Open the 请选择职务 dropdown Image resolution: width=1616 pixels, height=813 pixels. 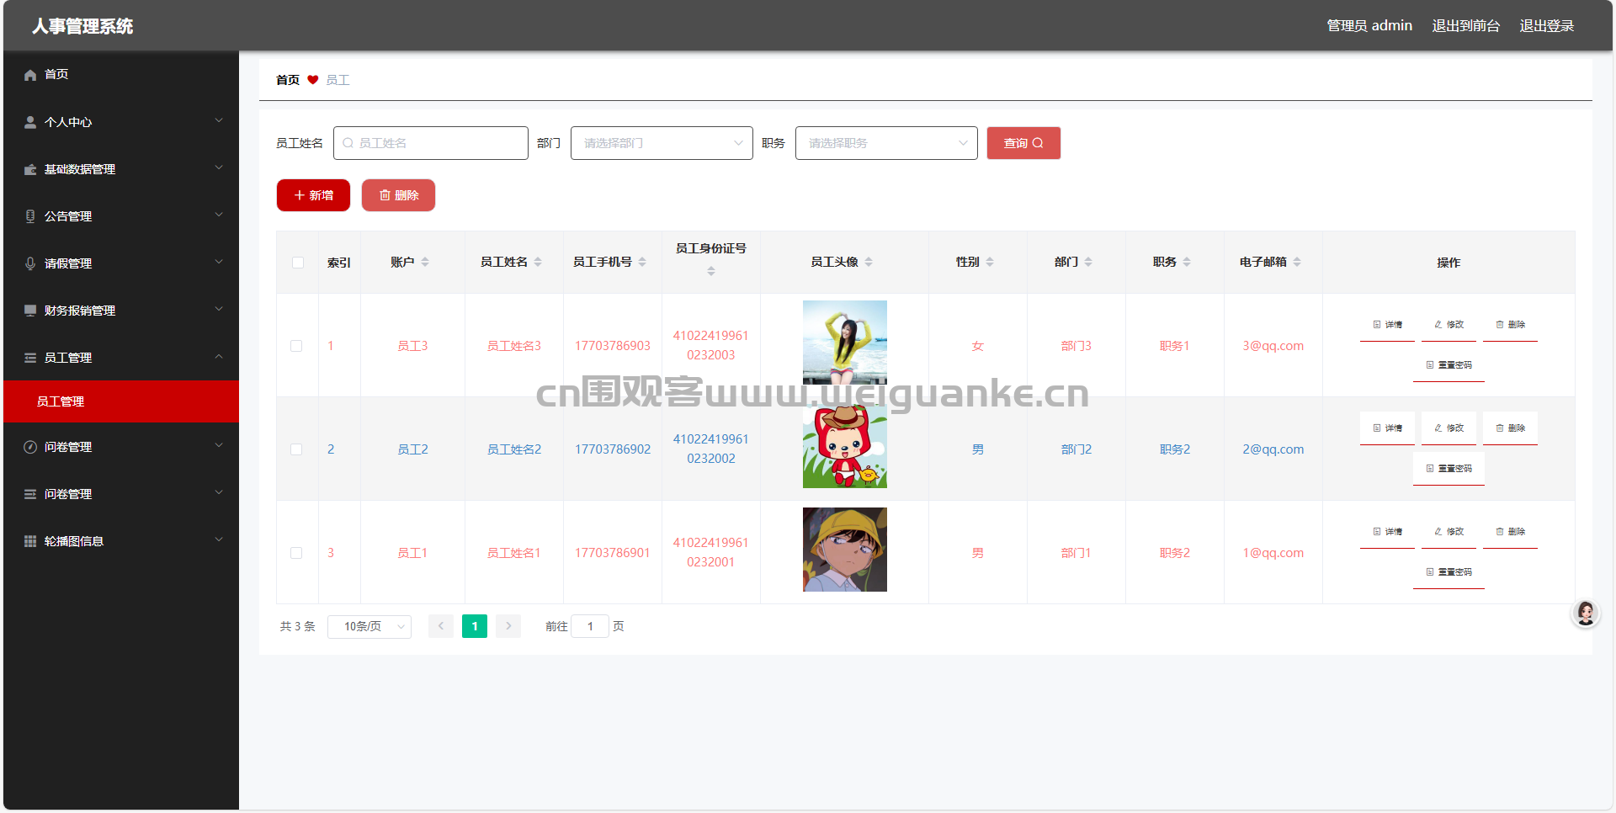pos(886,143)
